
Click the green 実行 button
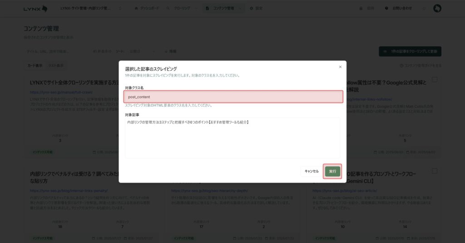point(332,172)
